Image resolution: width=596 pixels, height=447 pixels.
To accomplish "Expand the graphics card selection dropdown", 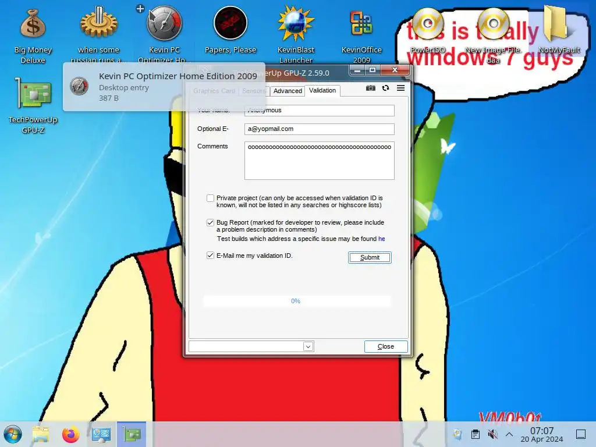I will (x=308, y=346).
